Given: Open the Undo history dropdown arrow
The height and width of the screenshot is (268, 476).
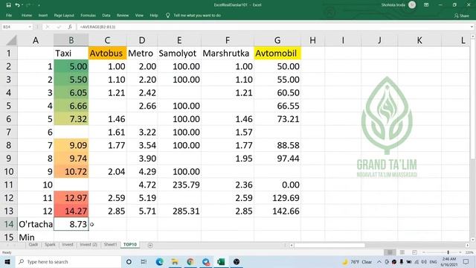Looking at the screenshot, I should click(x=22, y=5).
